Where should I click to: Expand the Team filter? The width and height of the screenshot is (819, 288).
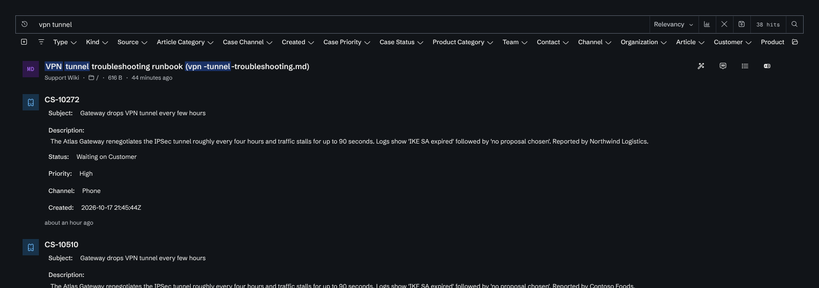[x=515, y=42]
